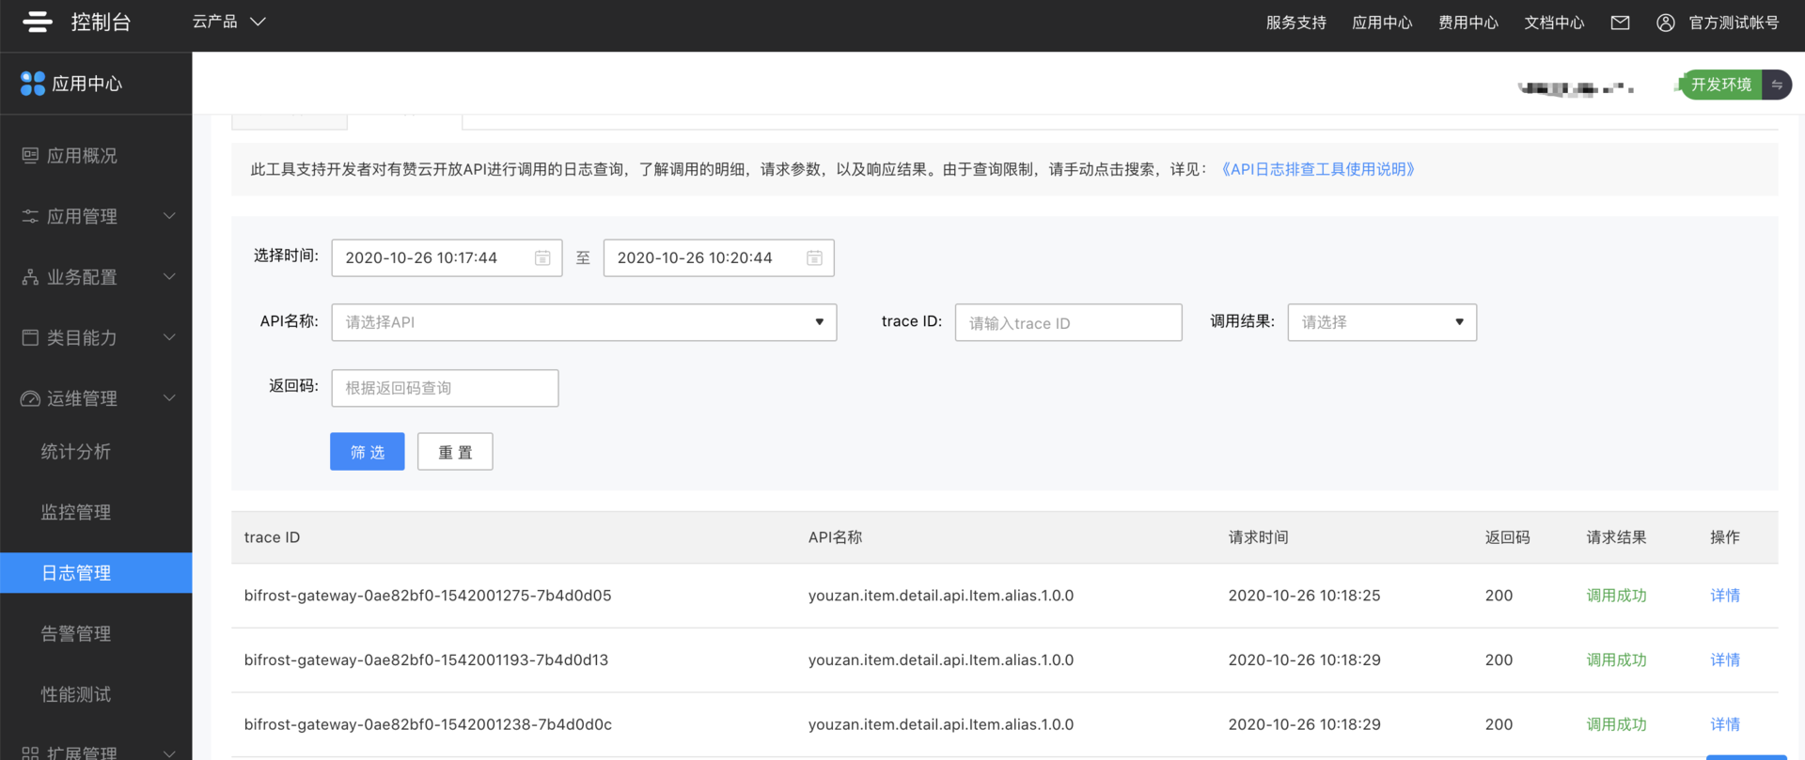Click the trace ID input field
Image resolution: width=1805 pixels, height=760 pixels.
click(x=1068, y=322)
